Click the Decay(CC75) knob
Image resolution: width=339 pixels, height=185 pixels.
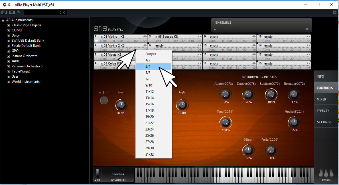248,94
